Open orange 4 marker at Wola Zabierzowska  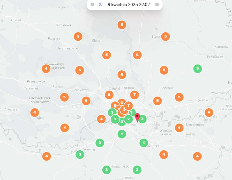point(209,113)
